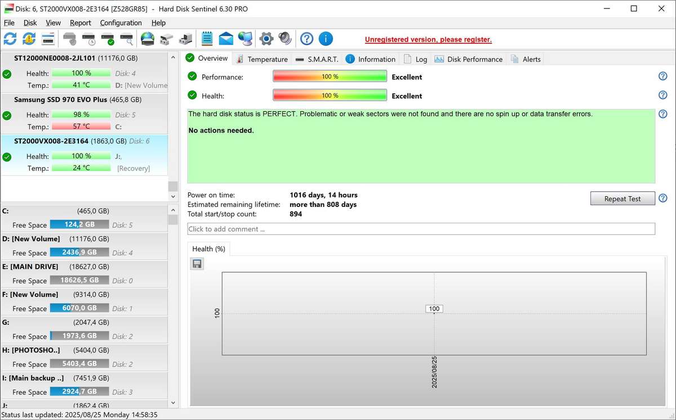This screenshot has width=676, height=420.
Task: Click the blue refresh arrows toolbar icon
Action: (10, 39)
